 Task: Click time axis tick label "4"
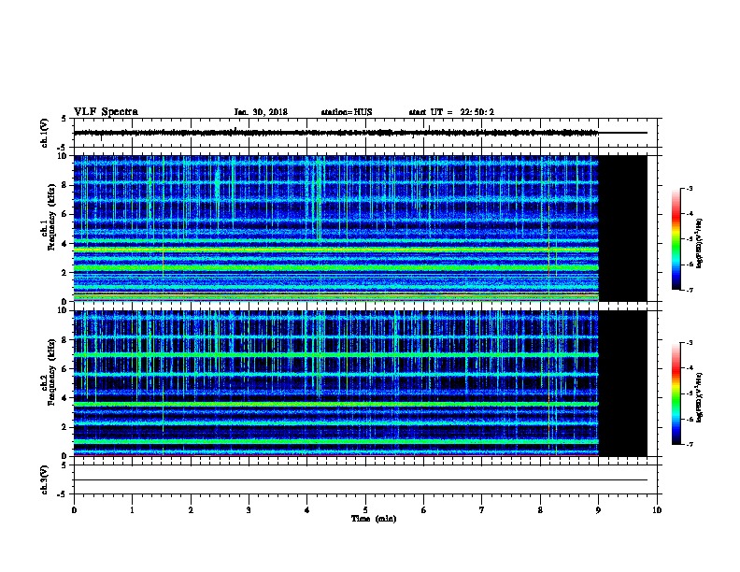(x=307, y=510)
